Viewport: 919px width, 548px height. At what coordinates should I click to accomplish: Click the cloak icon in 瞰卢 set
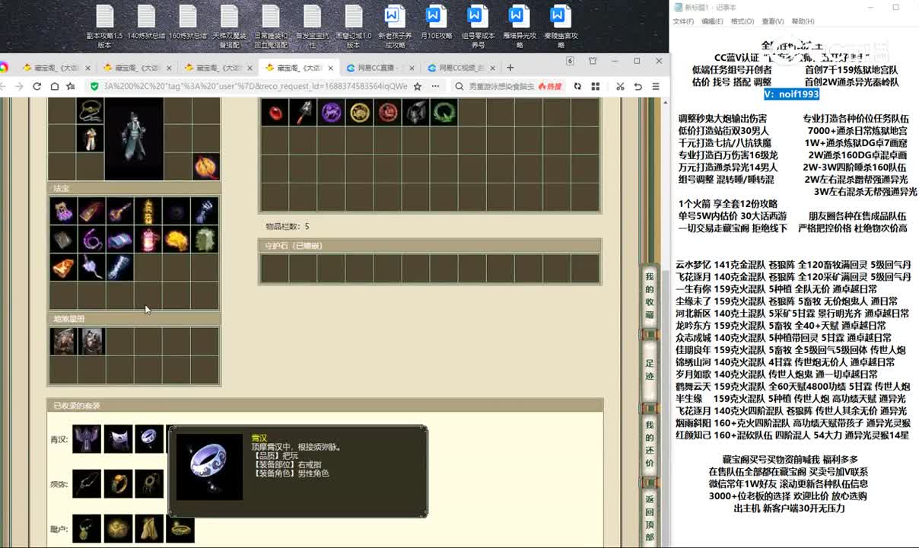point(149,528)
